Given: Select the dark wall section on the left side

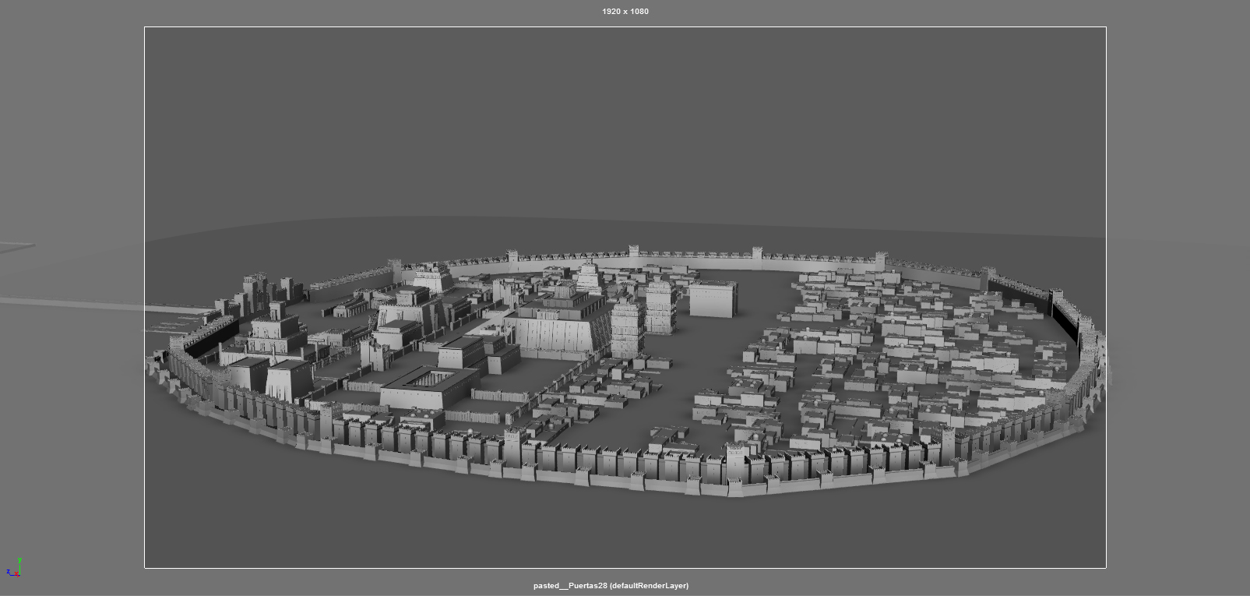Looking at the screenshot, I should click(x=210, y=339).
